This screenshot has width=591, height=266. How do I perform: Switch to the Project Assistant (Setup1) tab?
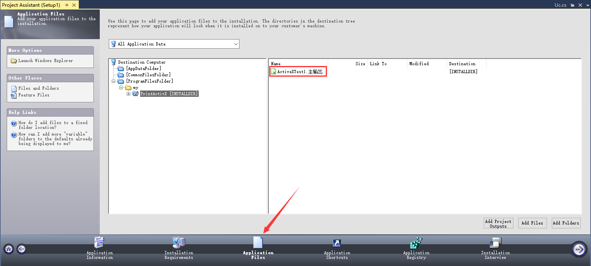click(32, 5)
